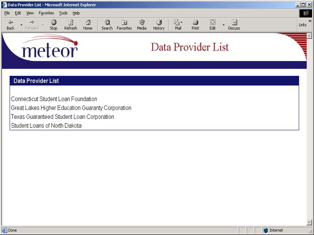Open the Back history dropdown arrow

[21, 25]
